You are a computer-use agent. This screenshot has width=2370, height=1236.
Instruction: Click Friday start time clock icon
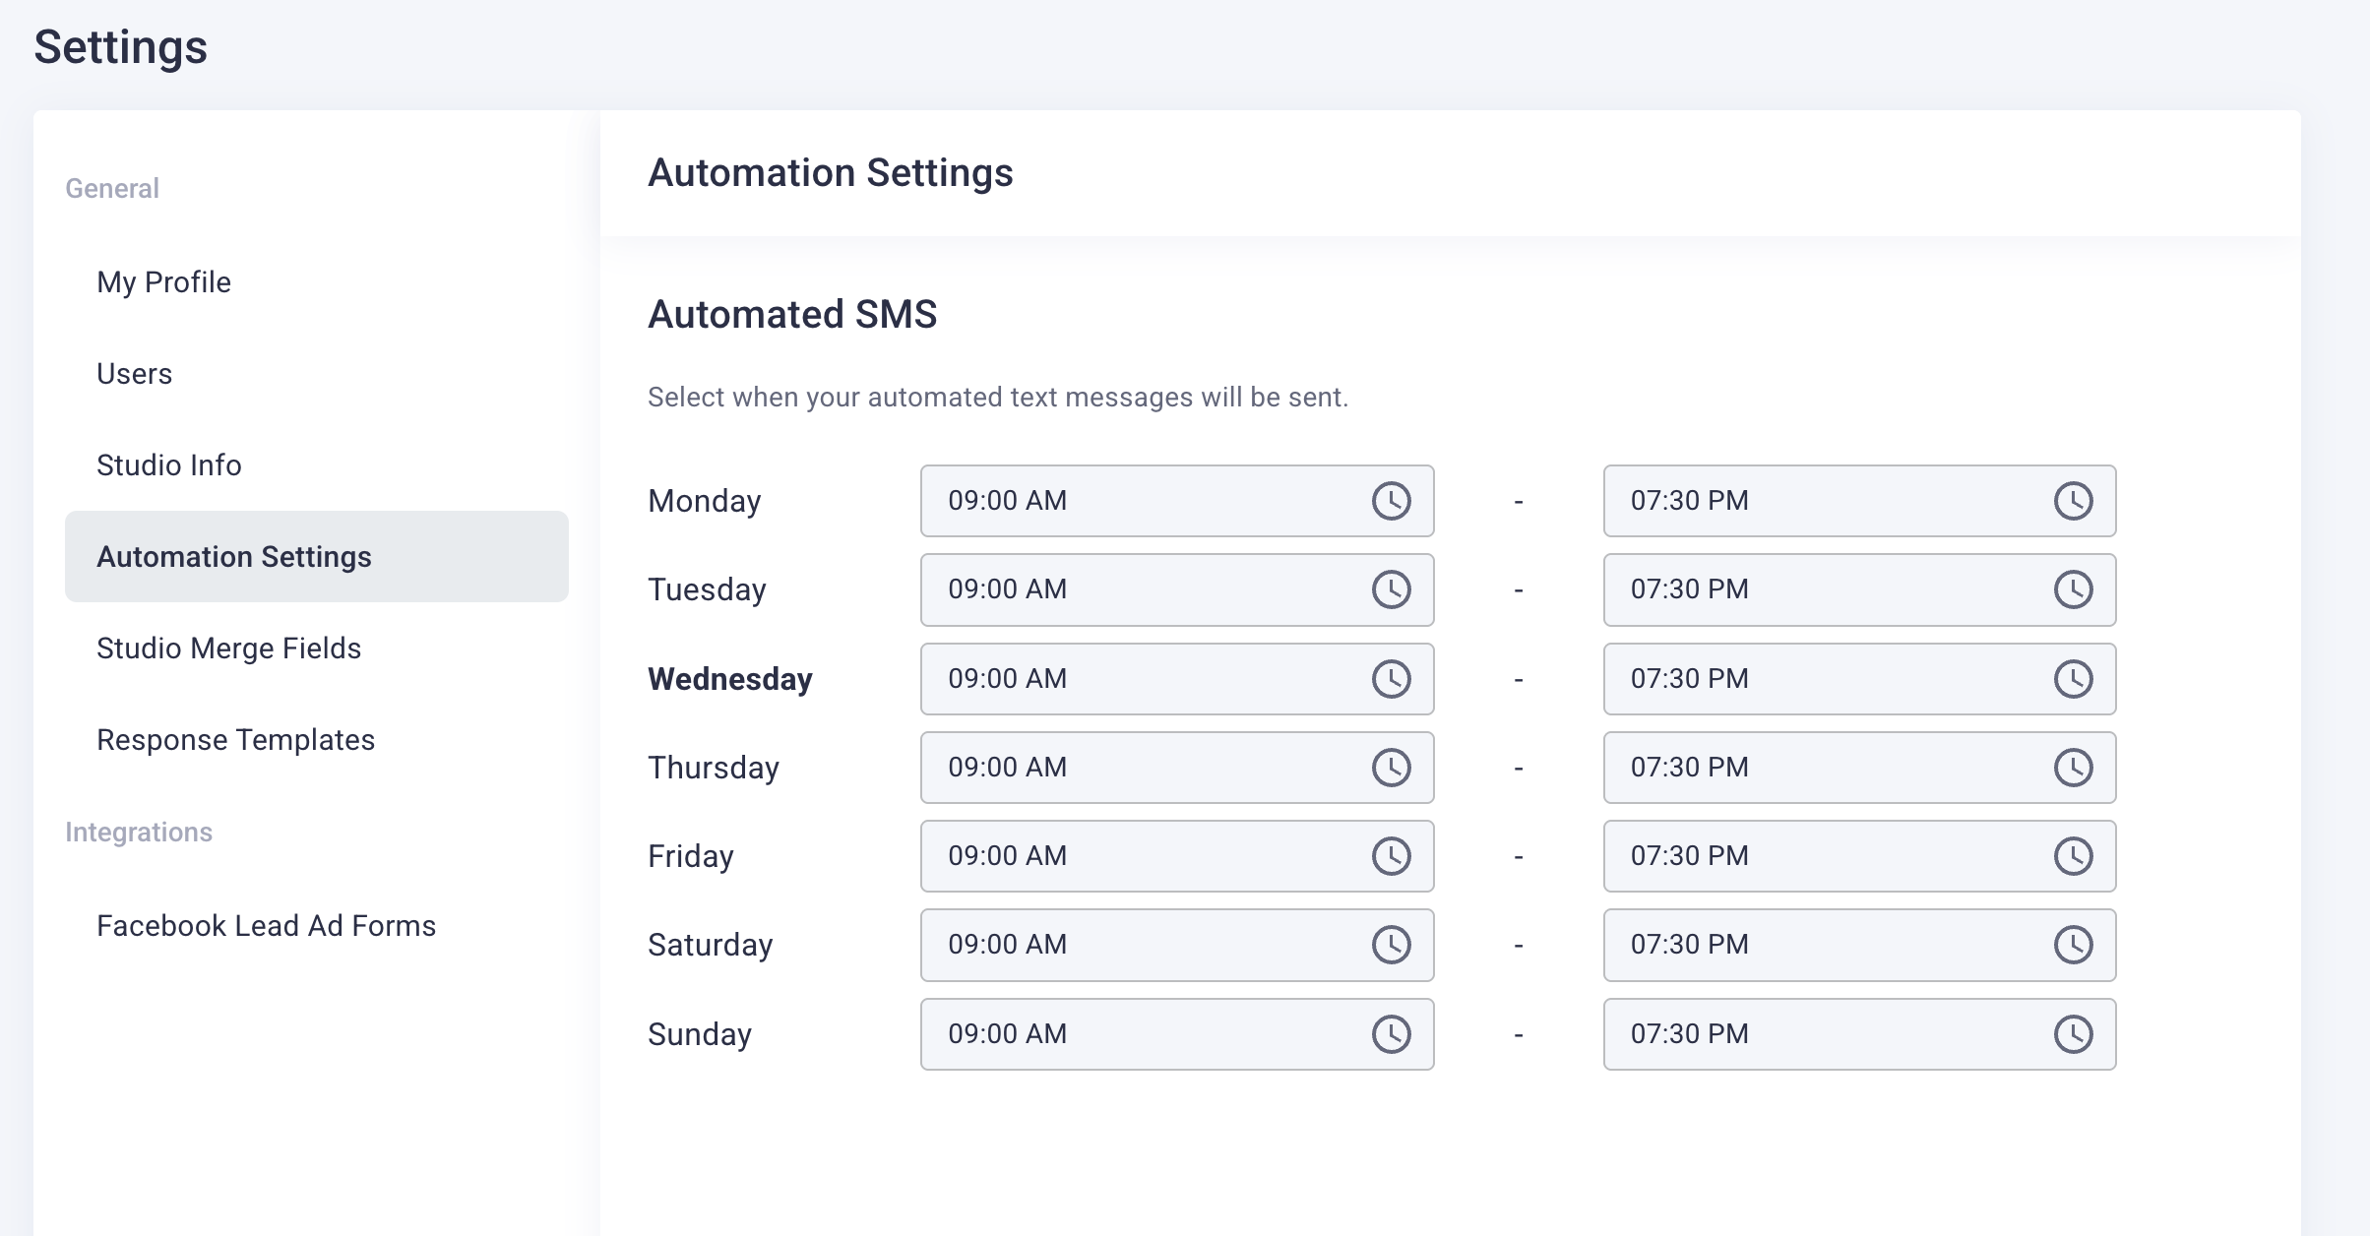(x=1391, y=856)
